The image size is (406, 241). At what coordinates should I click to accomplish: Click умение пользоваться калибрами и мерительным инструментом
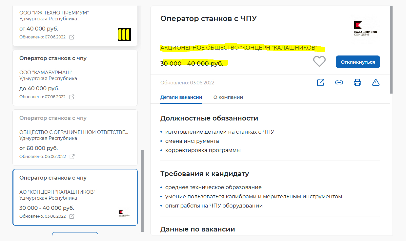[x=254, y=196]
